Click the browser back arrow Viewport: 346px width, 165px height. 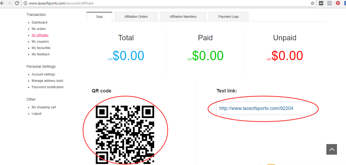2,3
